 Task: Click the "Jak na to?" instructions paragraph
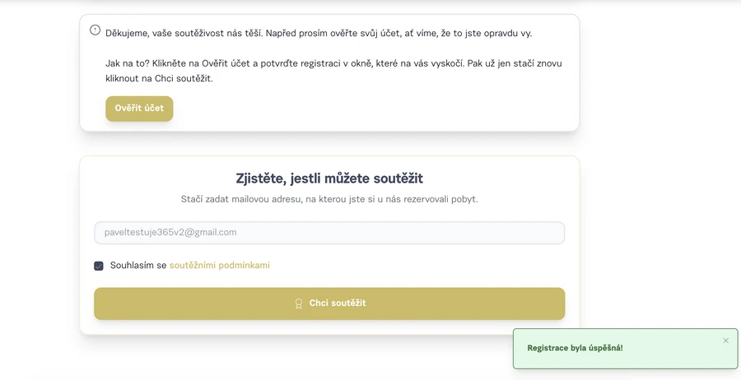click(x=333, y=71)
